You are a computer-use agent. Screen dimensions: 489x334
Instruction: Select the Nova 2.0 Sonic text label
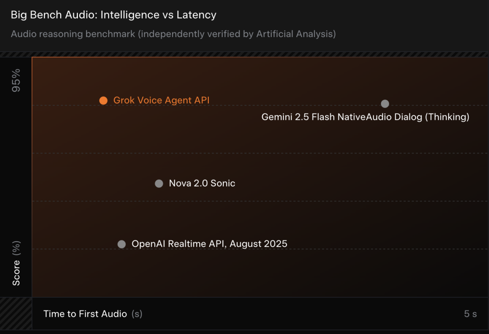pos(202,183)
